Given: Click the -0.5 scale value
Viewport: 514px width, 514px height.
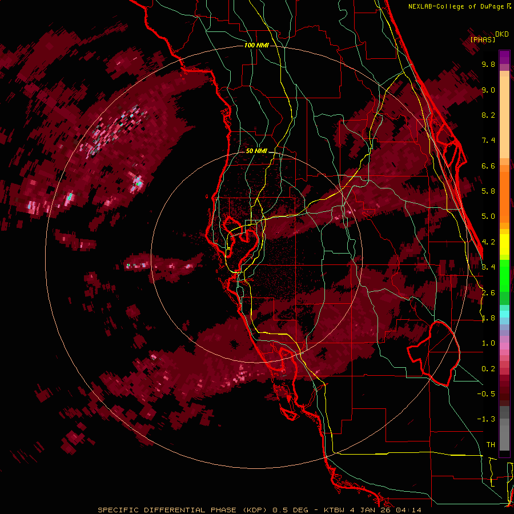Looking at the screenshot, I should pyautogui.click(x=486, y=394).
